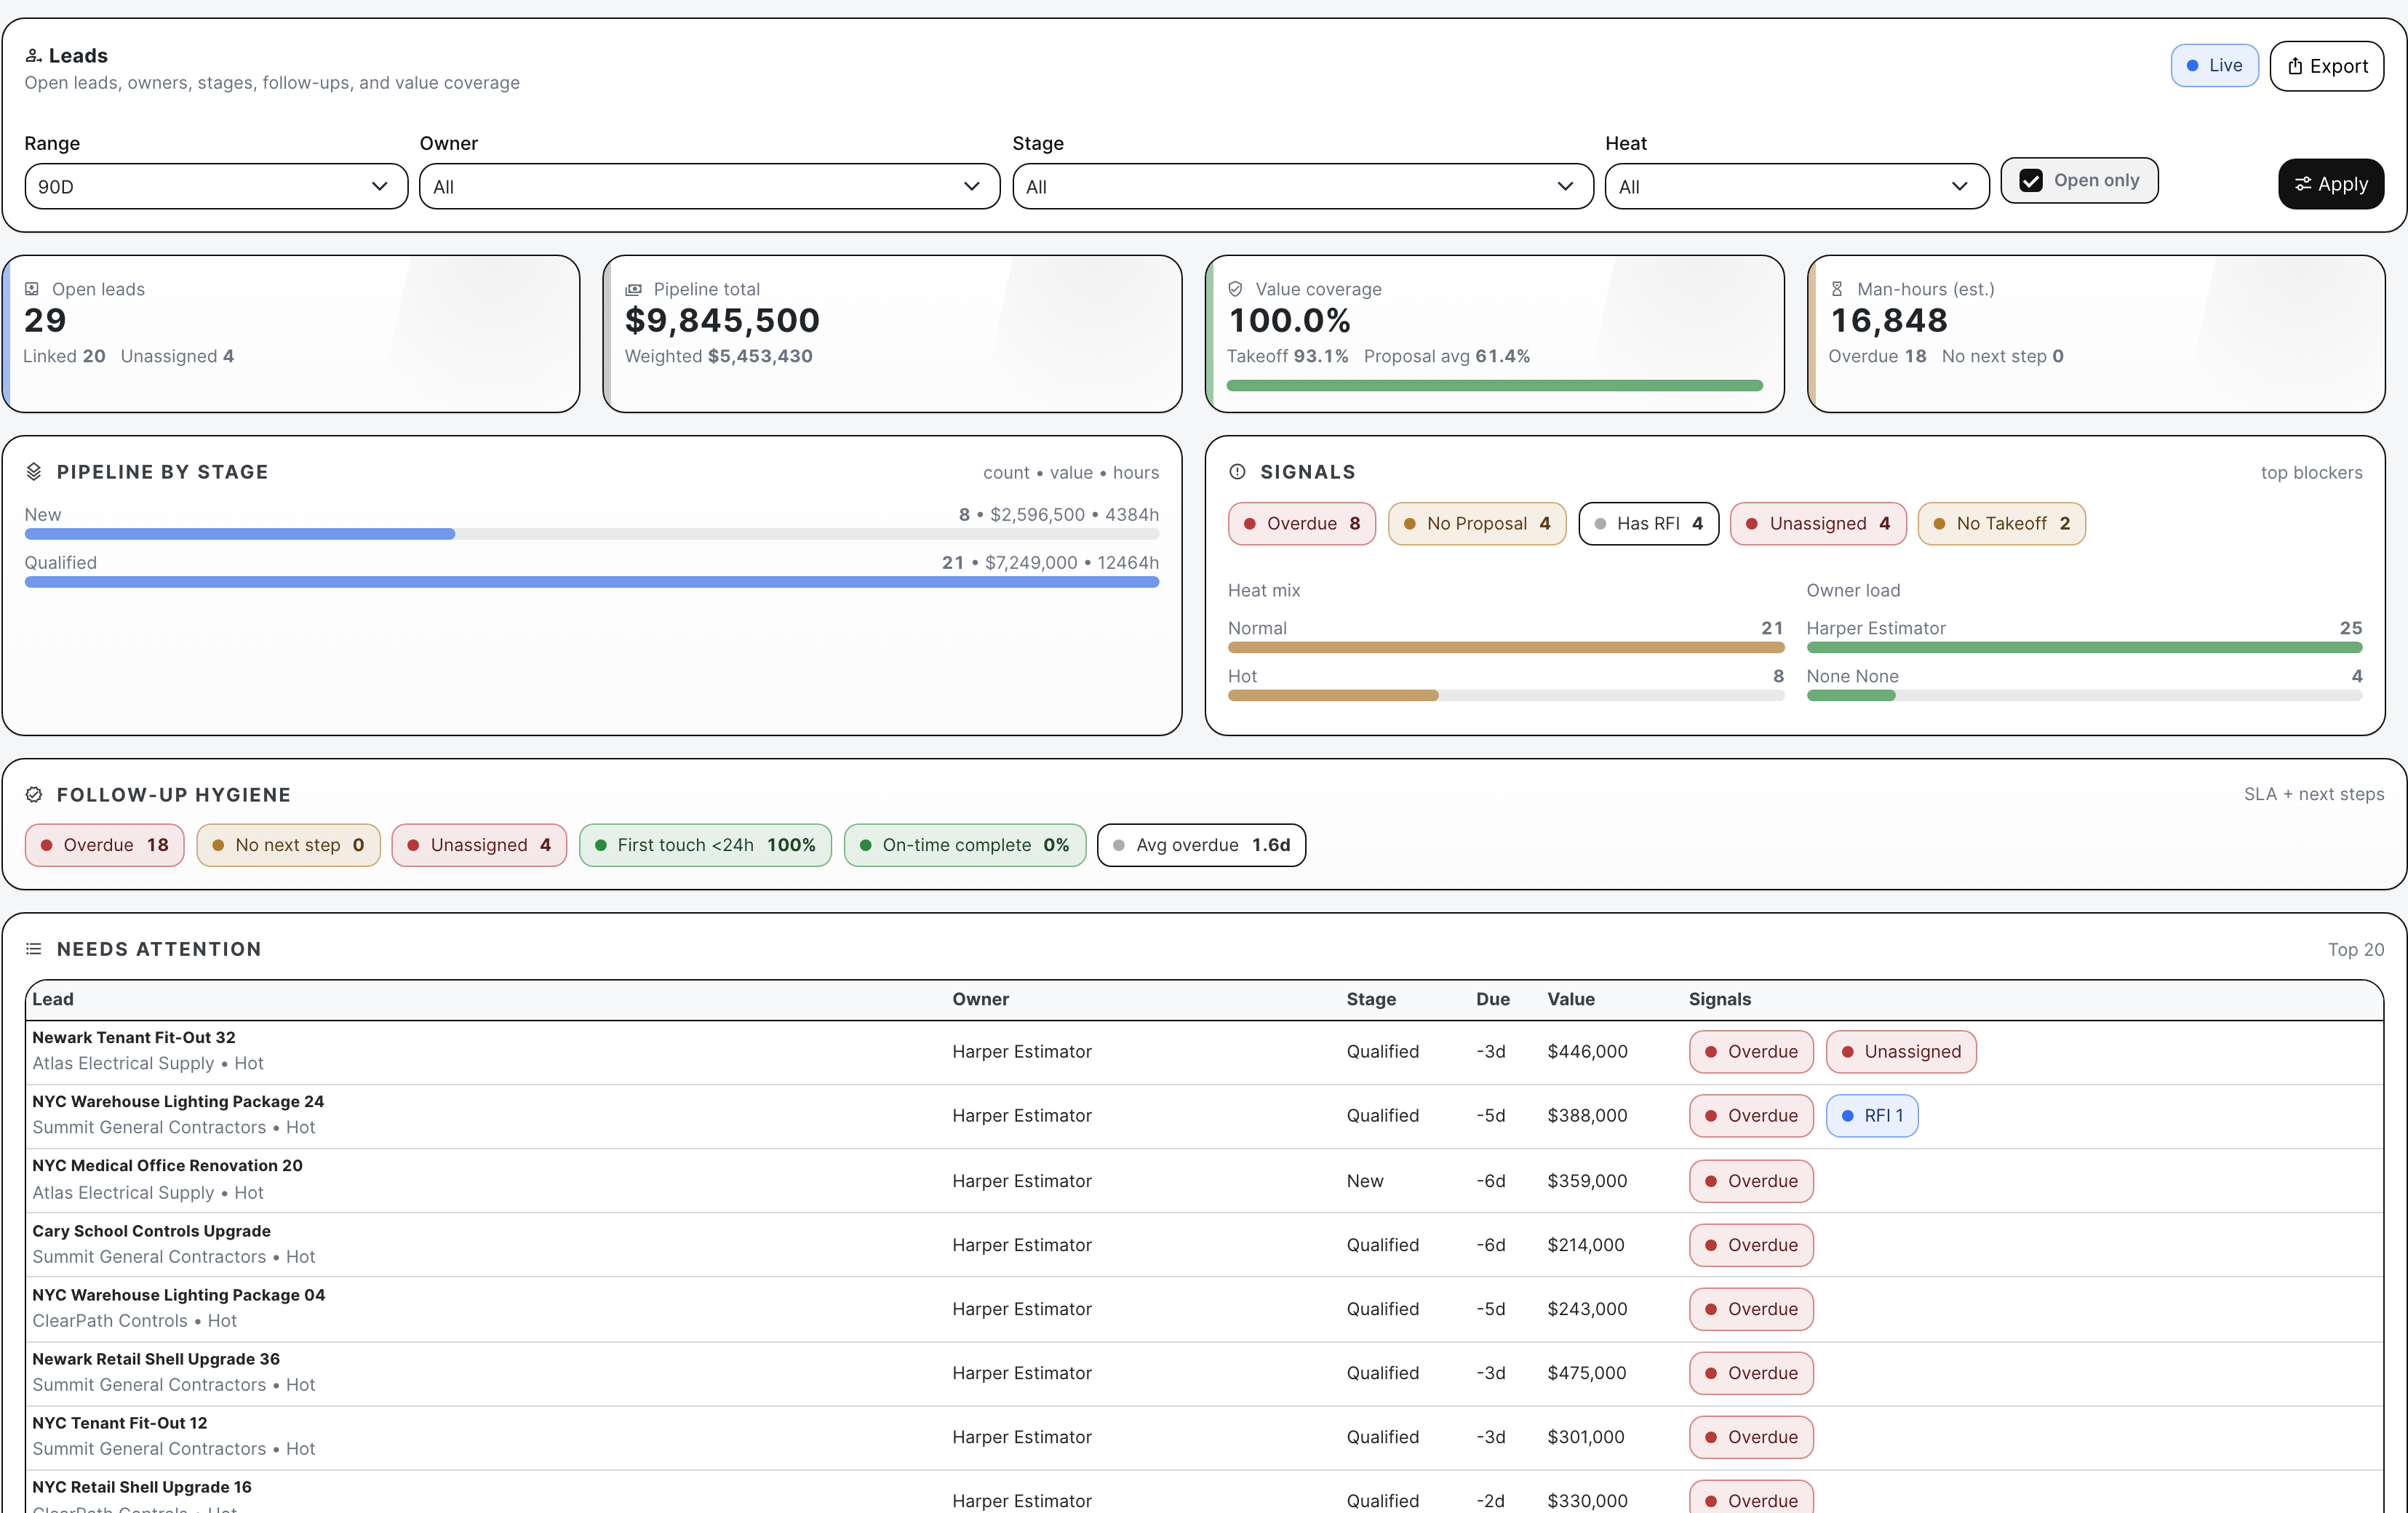Open the Heat filter dropdown
Image resolution: width=2408 pixels, height=1513 pixels.
click(1797, 187)
